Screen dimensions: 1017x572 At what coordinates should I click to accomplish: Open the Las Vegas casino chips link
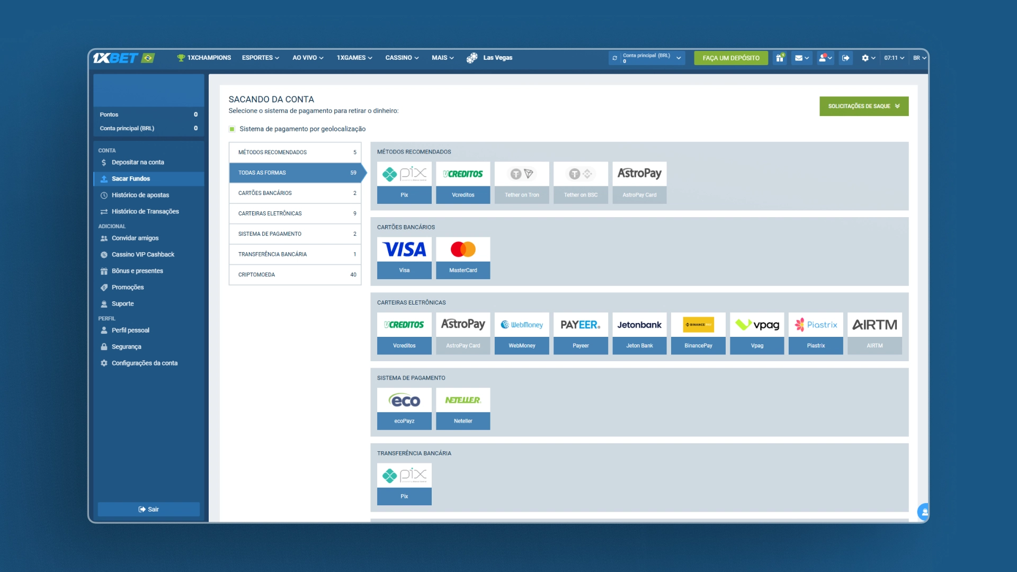489,58
